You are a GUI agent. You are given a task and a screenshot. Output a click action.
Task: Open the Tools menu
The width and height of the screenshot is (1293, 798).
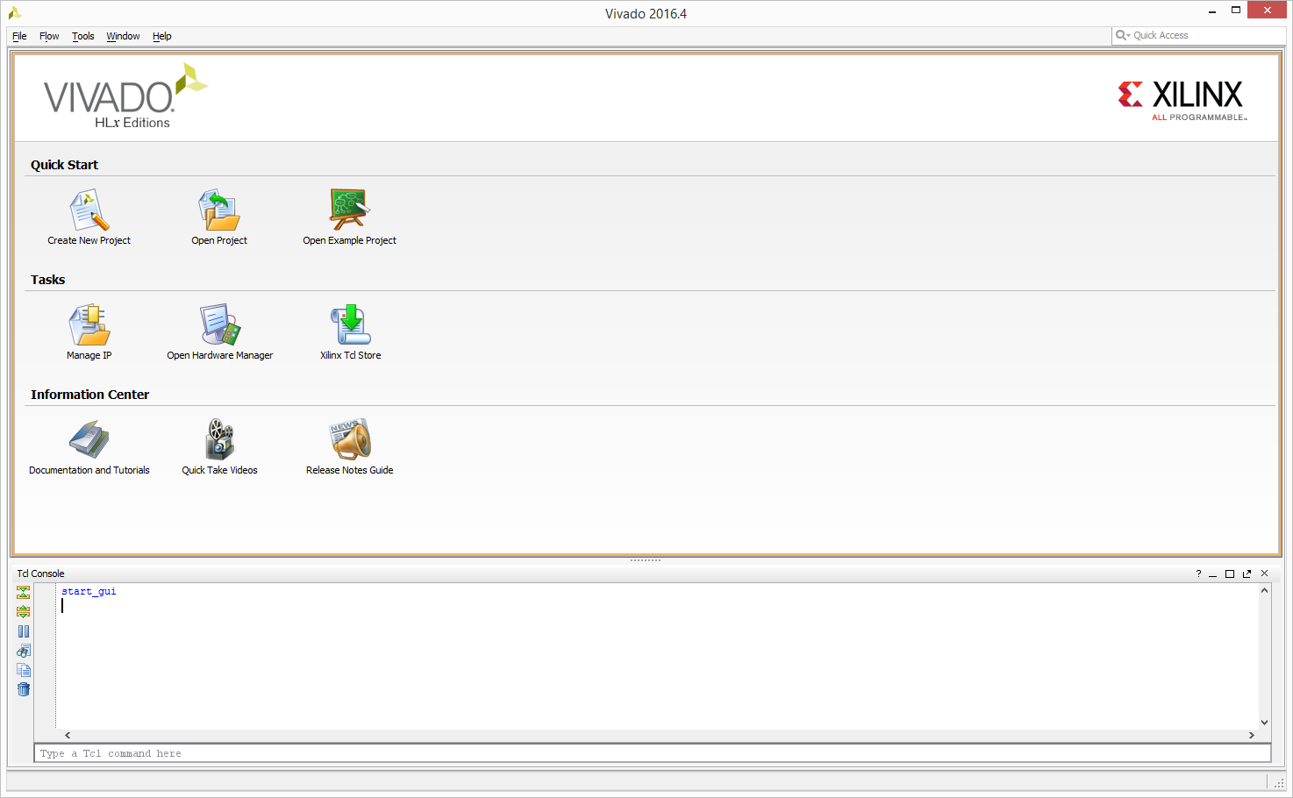click(x=83, y=36)
